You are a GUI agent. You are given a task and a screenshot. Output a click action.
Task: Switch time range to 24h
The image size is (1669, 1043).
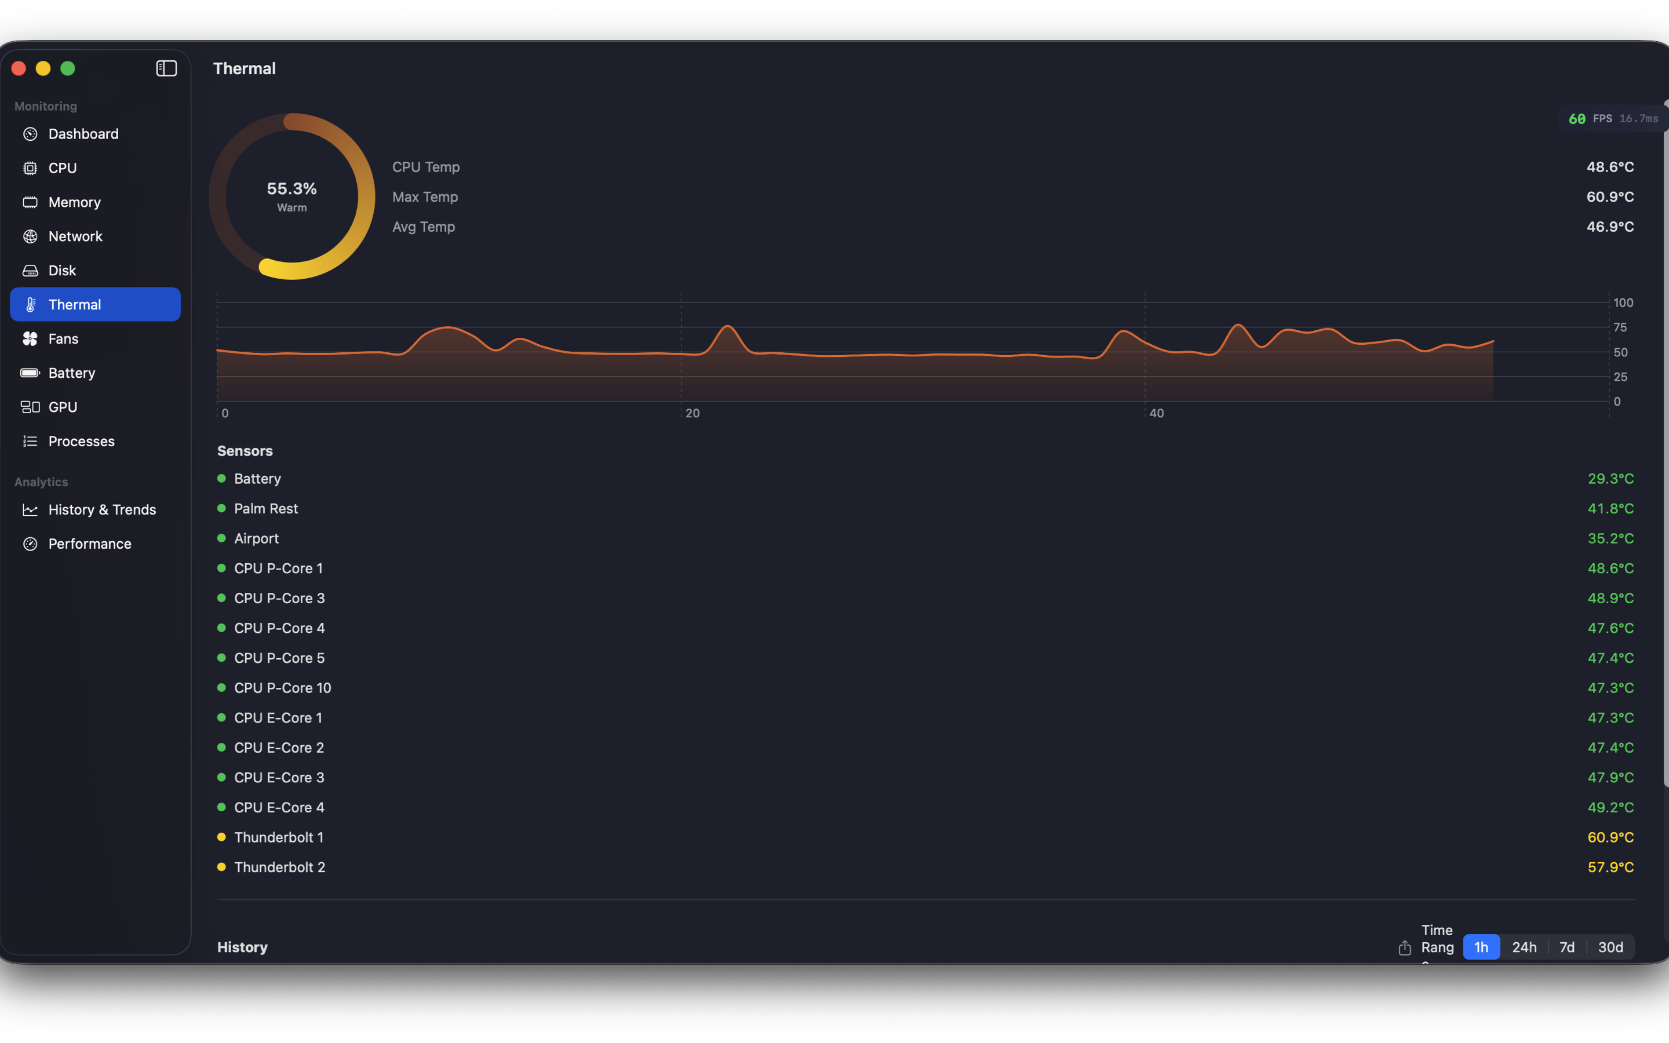coord(1524,947)
